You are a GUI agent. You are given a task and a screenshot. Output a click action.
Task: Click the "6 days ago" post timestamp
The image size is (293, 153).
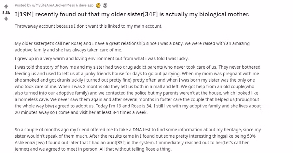point(85,5)
